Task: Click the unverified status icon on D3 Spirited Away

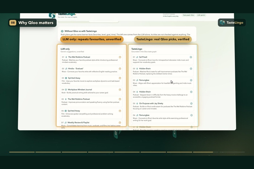Action: click(x=120, y=78)
